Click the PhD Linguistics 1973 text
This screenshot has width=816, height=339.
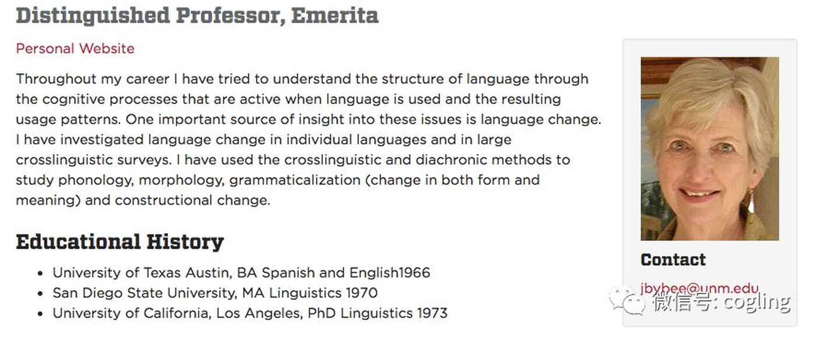(378, 313)
